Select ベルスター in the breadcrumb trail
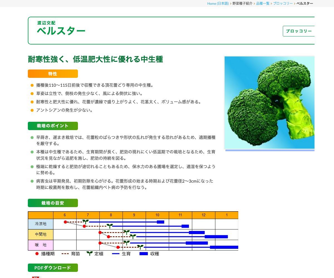The width and height of the screenshot is (334, 278). (304, 3)
